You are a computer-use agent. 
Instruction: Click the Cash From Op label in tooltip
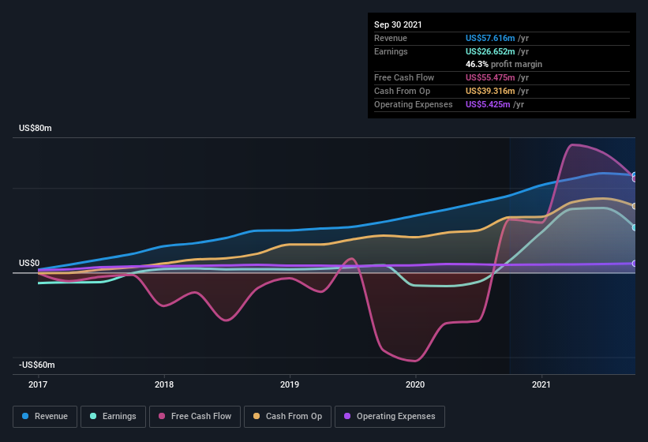[402, 91]
